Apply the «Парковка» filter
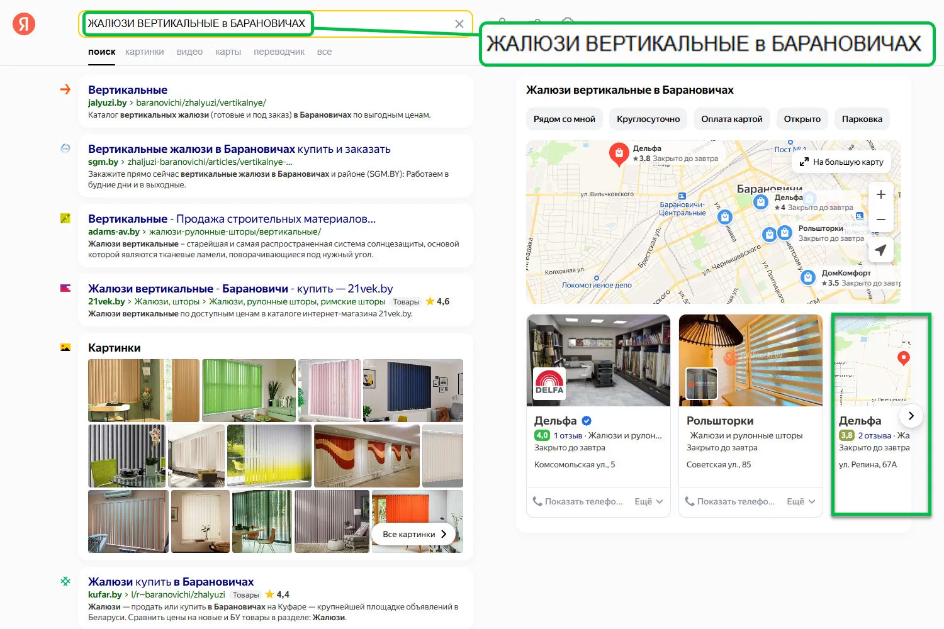 [x=862, y=119]
